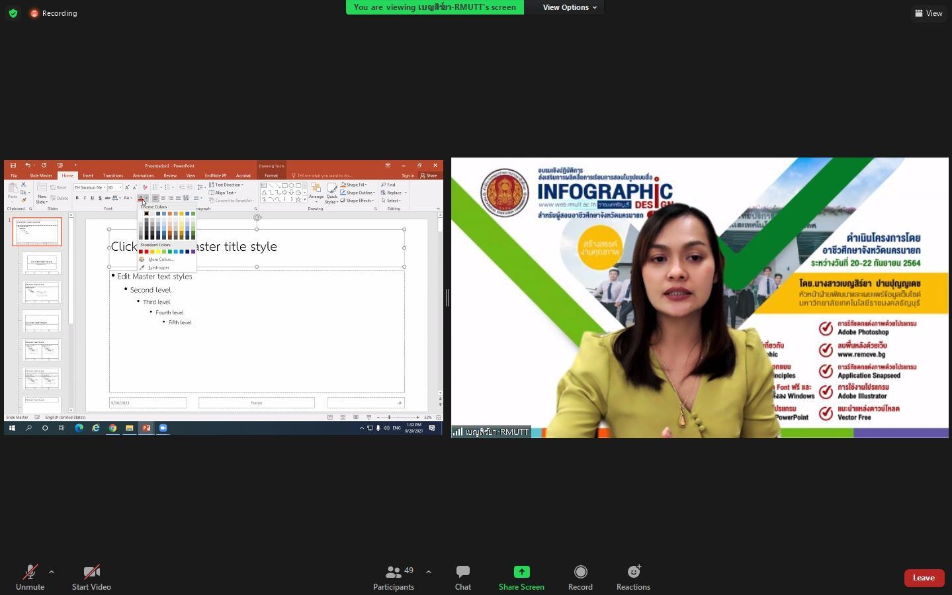The width and height of the screenshot is (952, 595).
Task: Open the Transitions ribbon tab
Action: click(x=112, y=175)
